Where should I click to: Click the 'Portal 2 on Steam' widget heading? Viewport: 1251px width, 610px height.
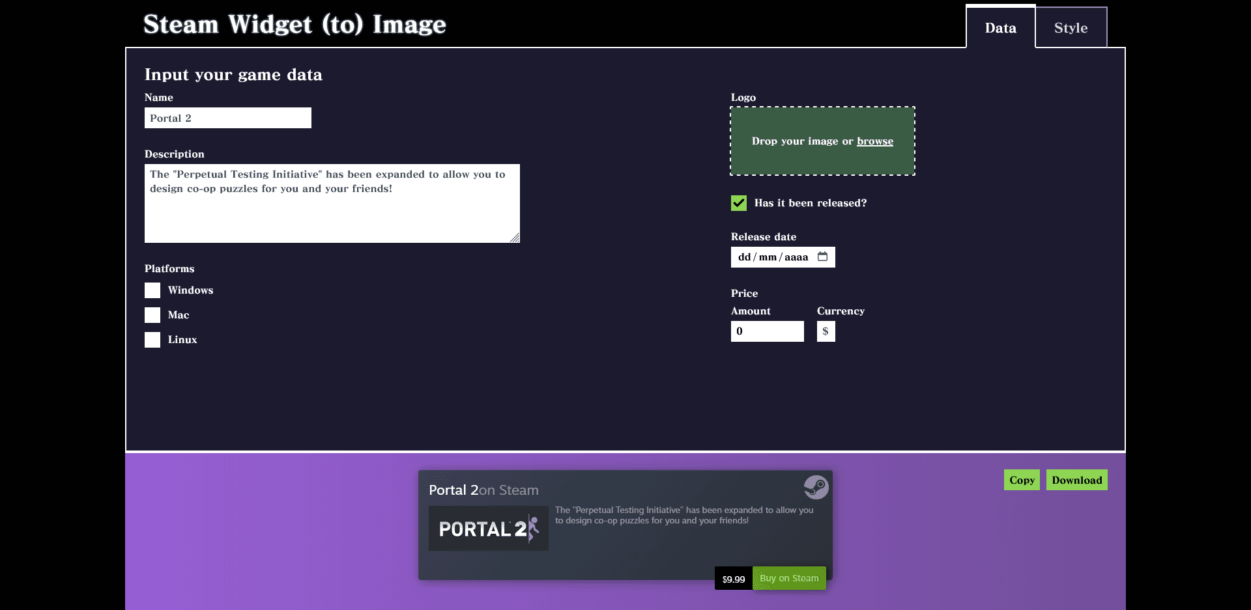(483, 490)
